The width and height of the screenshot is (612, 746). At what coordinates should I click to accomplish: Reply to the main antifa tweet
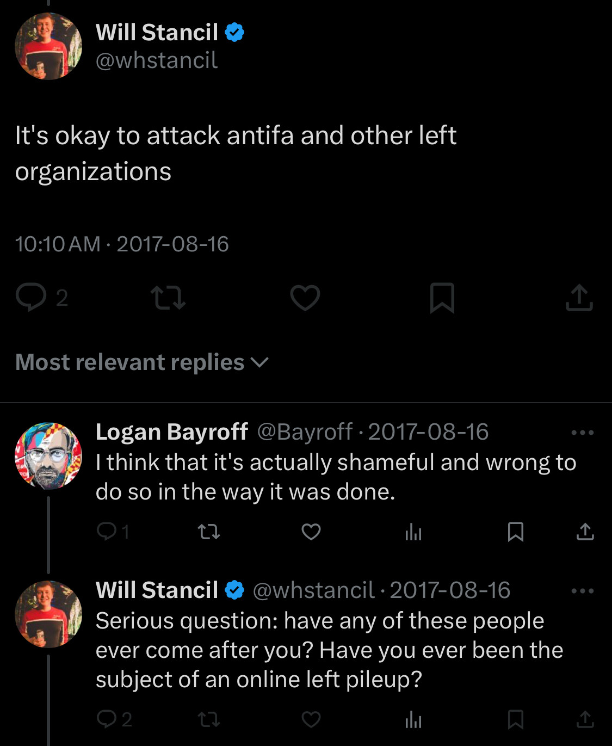point(31,297)
